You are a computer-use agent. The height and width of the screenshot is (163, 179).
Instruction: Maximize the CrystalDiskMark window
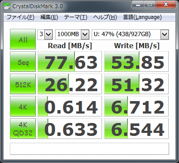(150, 5)
